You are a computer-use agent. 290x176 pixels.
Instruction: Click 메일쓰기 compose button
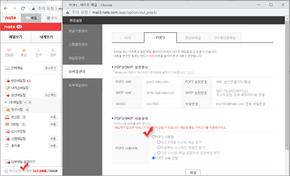(16, 37)
